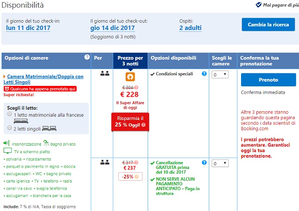
Task: Click the orange Super Affare deal icon
Action: click(x=130, y=77)
